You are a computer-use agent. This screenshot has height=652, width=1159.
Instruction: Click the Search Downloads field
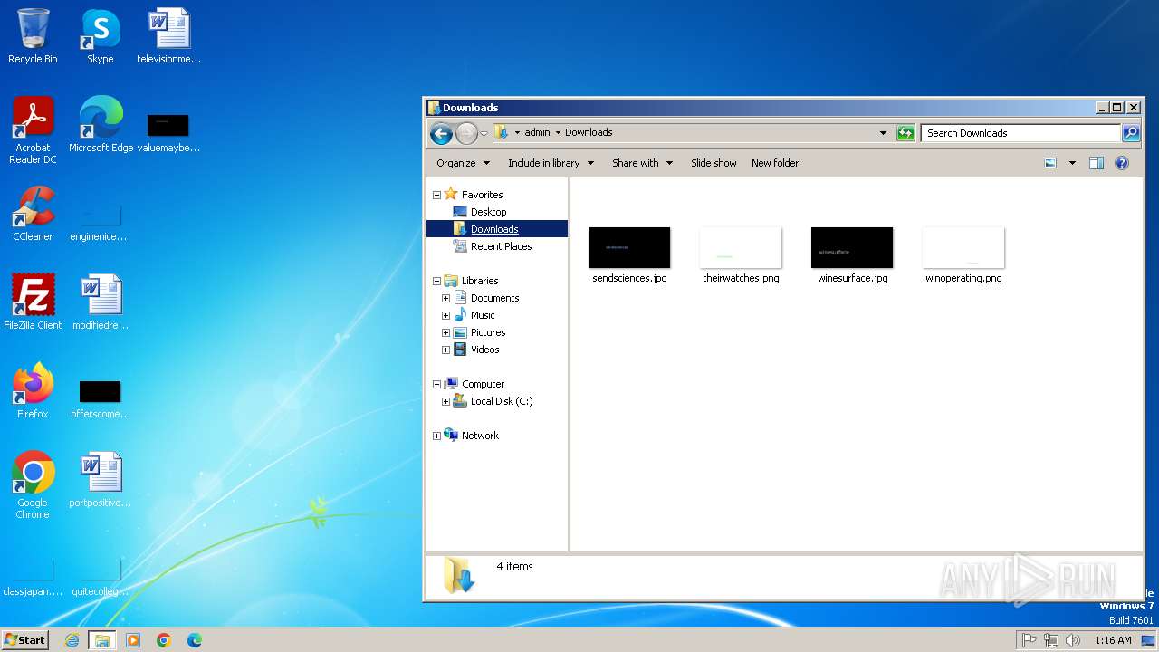click(1020, 133)
